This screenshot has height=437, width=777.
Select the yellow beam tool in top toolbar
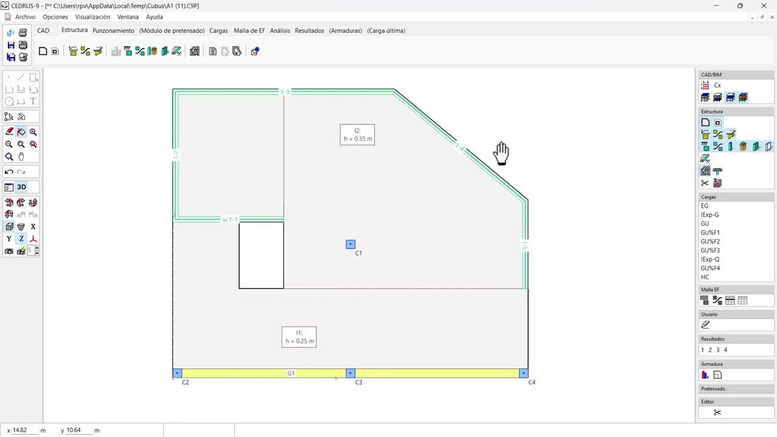98,52
